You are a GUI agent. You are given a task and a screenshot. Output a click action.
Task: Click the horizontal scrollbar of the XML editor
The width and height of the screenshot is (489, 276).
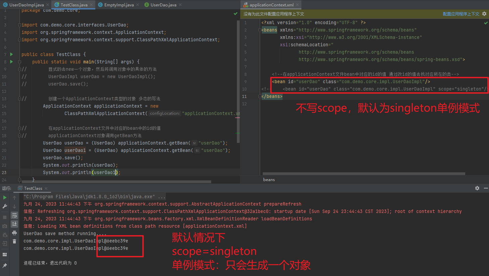(x=364, y=174)
